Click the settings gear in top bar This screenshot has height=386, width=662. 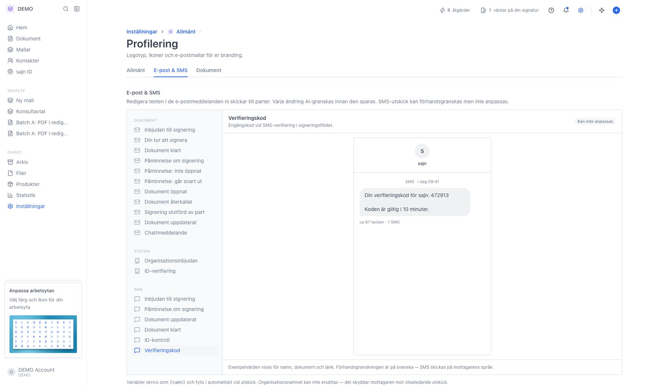(x=581, y=10)
